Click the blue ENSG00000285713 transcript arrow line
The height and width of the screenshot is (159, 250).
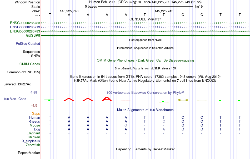click(145, 27)
